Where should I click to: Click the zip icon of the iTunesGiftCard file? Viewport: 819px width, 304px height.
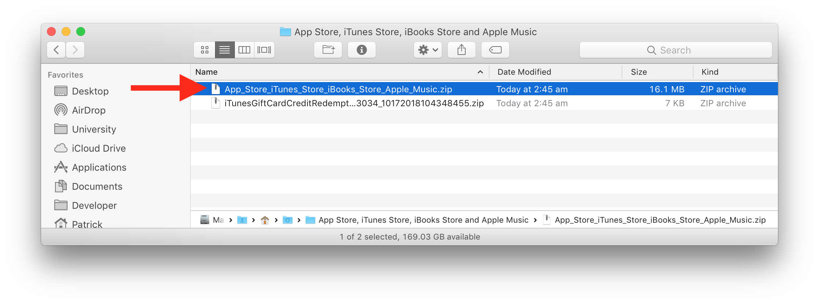pos(216,103)
